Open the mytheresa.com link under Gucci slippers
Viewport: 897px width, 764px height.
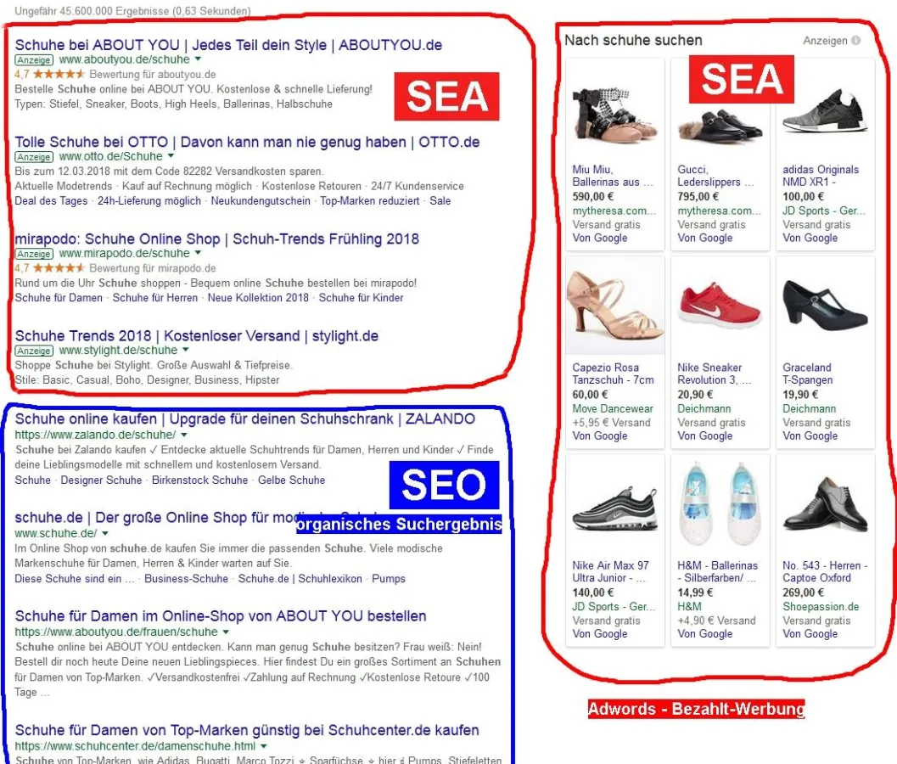point(718,211)
